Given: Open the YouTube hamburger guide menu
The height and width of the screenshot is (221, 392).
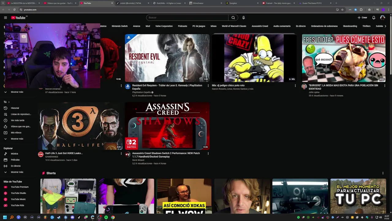Looking at the screenshot, I should tap(5, 17).
